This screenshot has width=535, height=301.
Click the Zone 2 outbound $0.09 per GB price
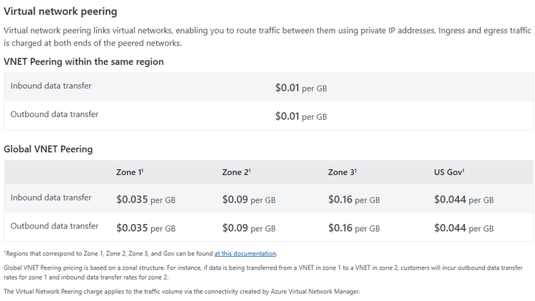pos(248,228)
